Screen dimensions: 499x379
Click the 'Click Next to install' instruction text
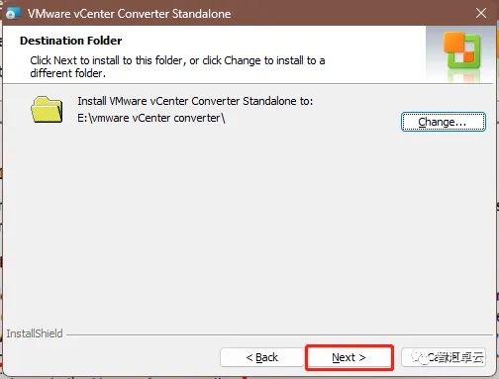tap(177, 66)
